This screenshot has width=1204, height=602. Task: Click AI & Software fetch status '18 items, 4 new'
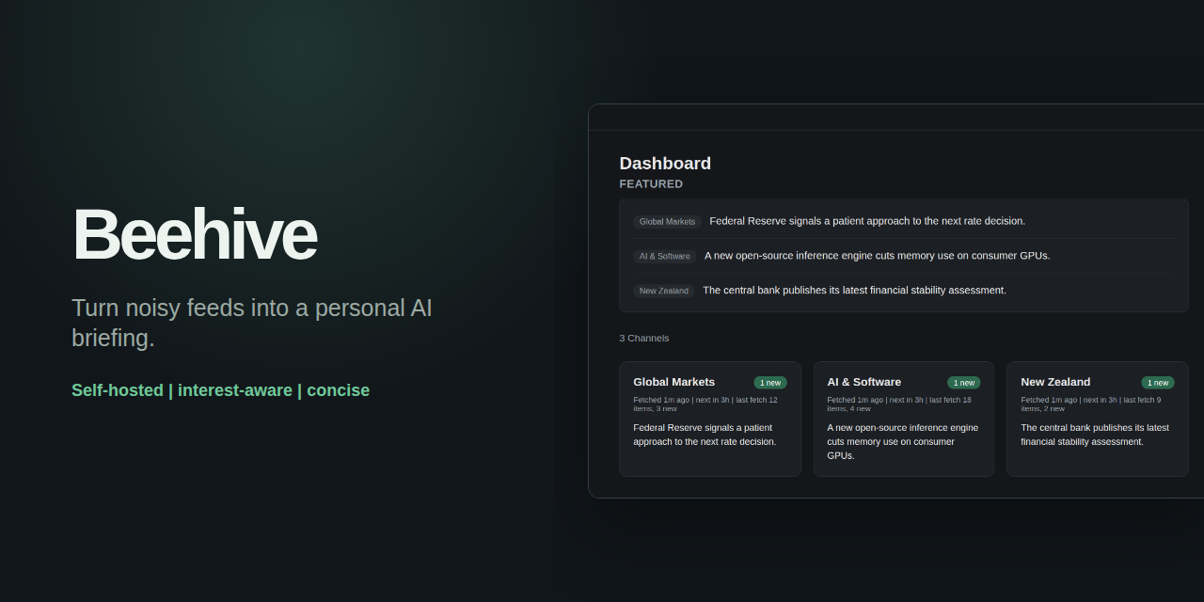pyautogui.click(x=899, y=404)
